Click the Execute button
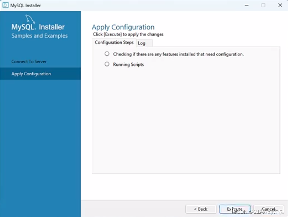Viewport: 288px width, 217px height. 235,209
